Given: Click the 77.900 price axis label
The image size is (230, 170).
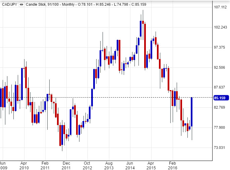Looking at the screenshot, I should click(220, 127).
